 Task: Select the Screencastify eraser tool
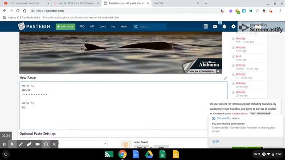[x=29, y=144]
